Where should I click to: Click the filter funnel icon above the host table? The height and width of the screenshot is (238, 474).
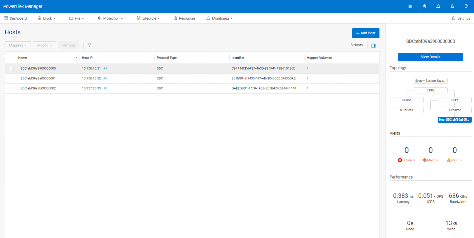point(89,45)
